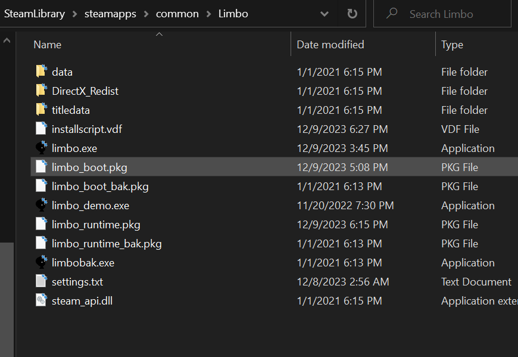Open the address bar history dropdown
Screen dimensions: 518x357
pyautogui.click(x=324, y=14)
